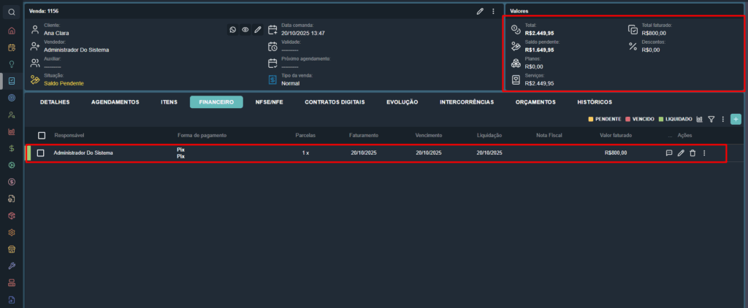Click the filter funnel icon above the table

point(711,119)
